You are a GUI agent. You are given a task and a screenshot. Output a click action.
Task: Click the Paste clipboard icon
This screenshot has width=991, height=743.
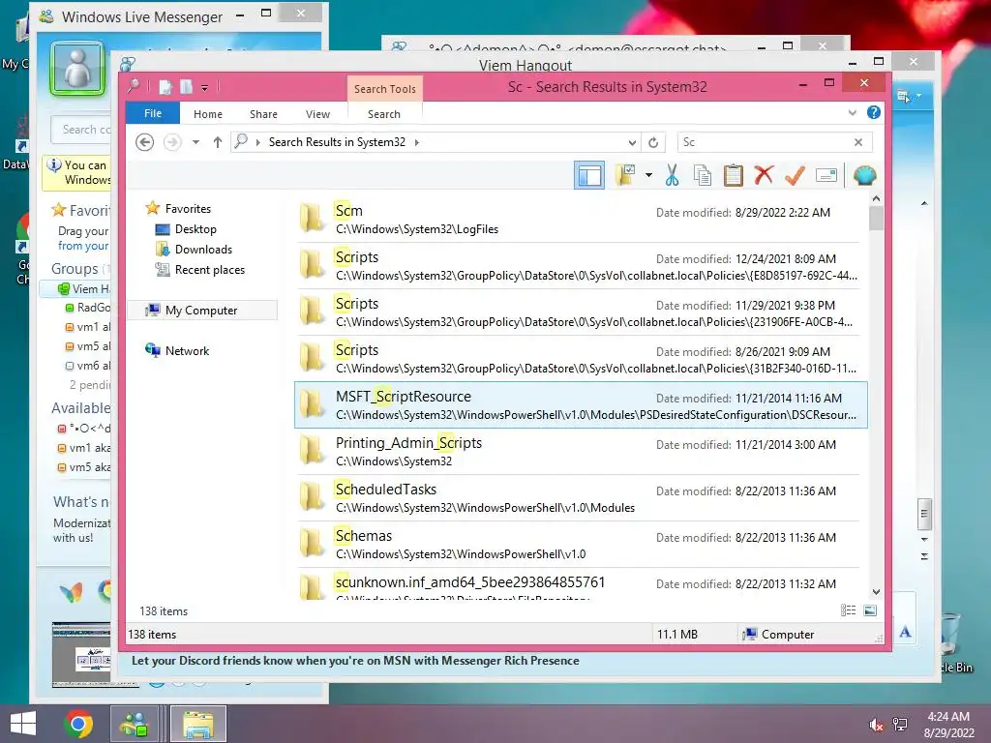coord(734,175)
